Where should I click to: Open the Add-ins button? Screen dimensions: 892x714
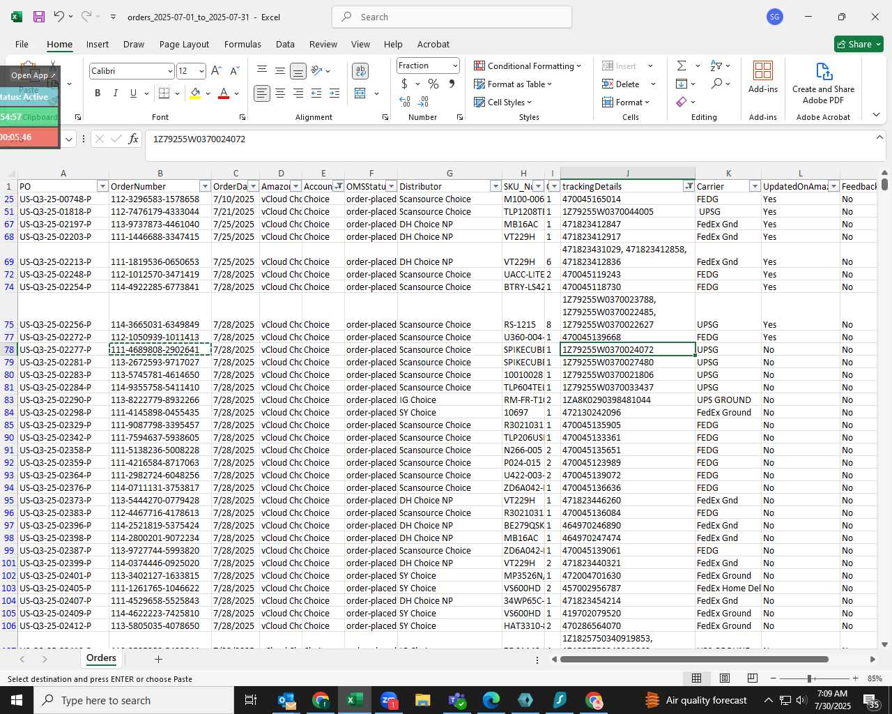(763, 77)
